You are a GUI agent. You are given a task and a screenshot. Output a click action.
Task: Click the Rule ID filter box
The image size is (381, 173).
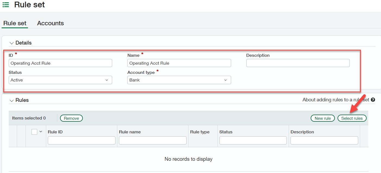(x=81, y=140)
